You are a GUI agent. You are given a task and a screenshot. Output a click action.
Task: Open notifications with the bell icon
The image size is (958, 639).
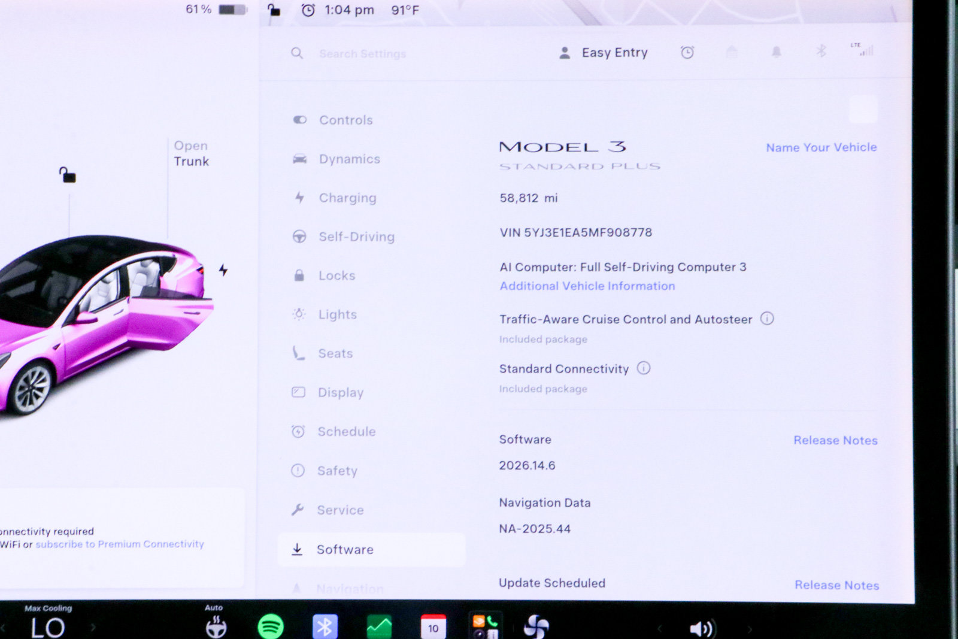coord(776,52)
